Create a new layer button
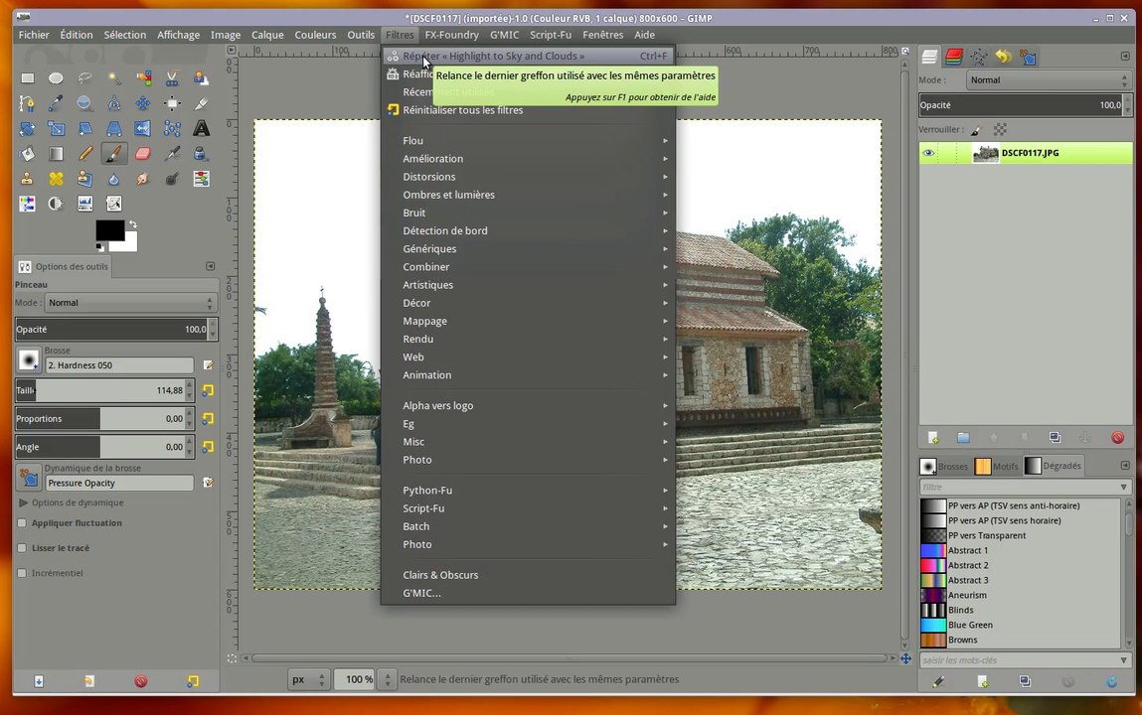This screenshot has height=715, width=1142. click(933, 437)
